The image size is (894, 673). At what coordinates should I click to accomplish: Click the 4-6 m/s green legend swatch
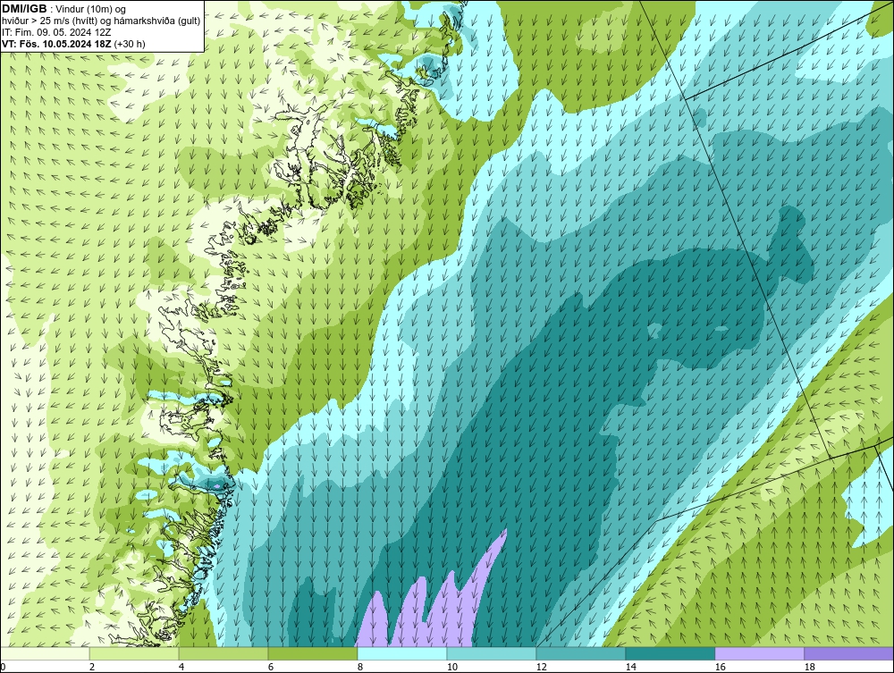tap(223, 653)
